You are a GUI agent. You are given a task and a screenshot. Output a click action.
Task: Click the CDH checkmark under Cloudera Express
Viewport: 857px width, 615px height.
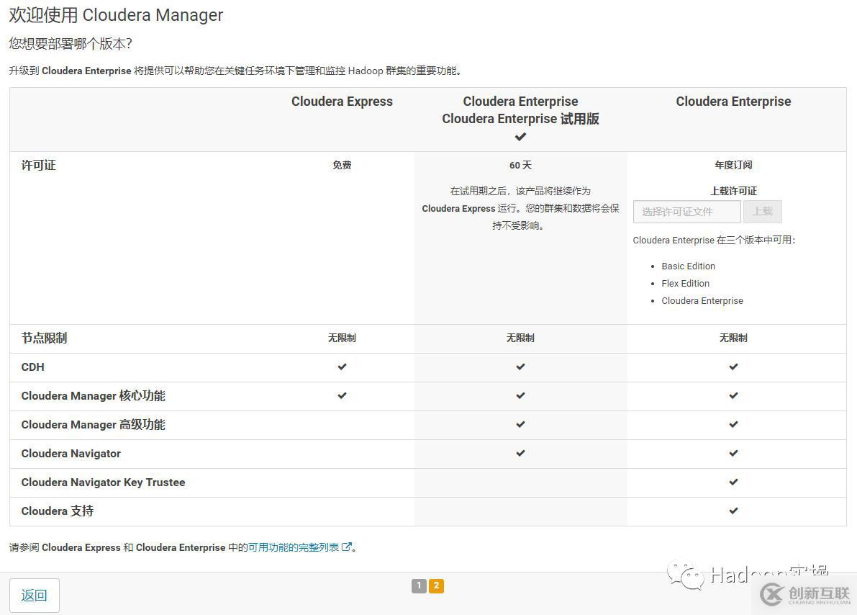[x=342, y=367]
